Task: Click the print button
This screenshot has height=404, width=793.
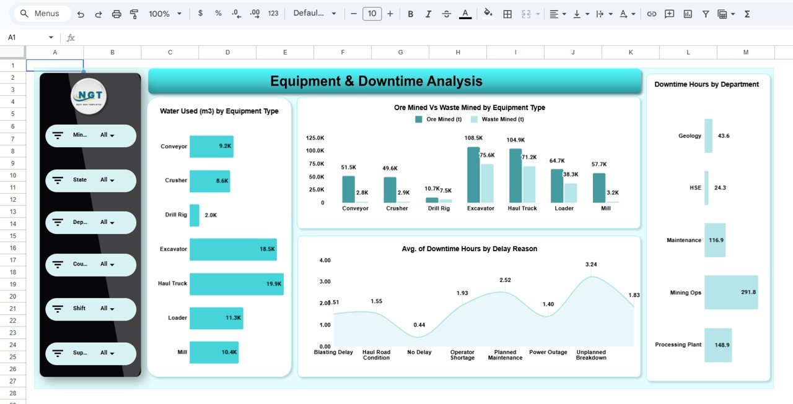Action: 116,13
